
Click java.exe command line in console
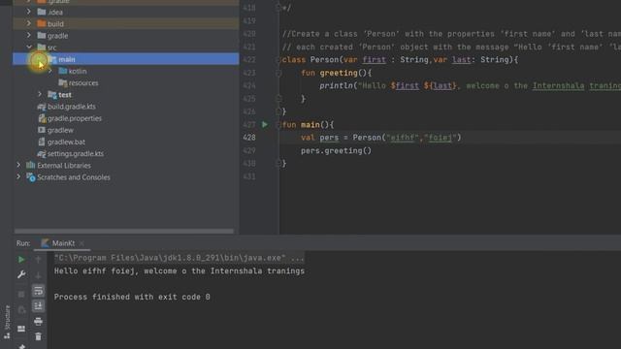point(179,258)
